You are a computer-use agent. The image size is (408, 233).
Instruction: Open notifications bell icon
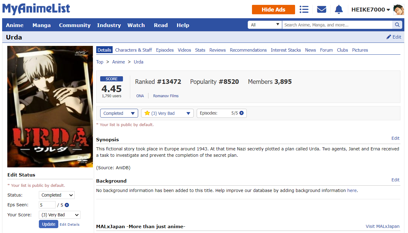(x=338, y=9)
